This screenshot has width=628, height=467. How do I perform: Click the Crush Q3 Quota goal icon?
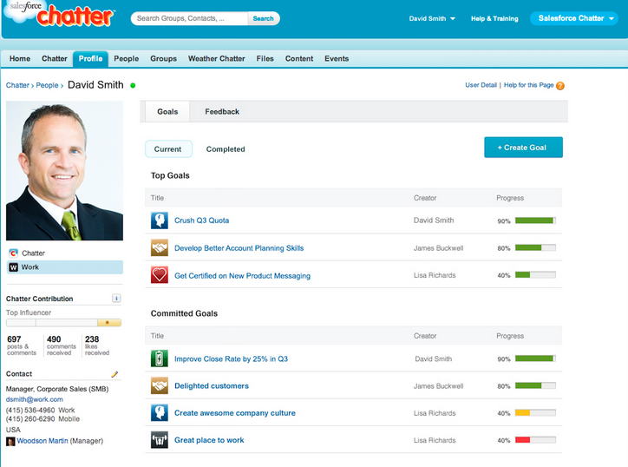159,220
